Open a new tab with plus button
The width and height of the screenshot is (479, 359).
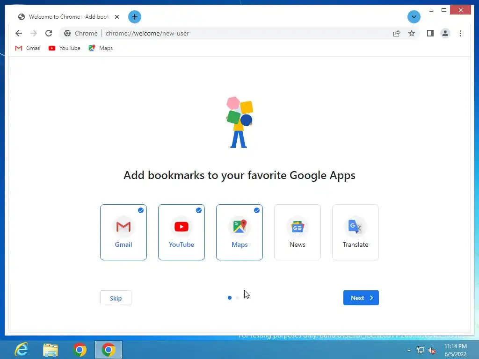pos(134,17)
